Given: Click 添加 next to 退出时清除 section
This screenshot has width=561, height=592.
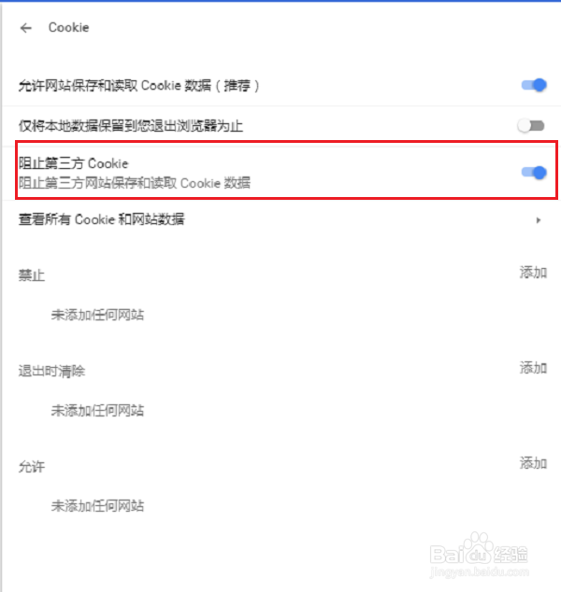Looking at the screenshot, I should [x=533, y=368].
